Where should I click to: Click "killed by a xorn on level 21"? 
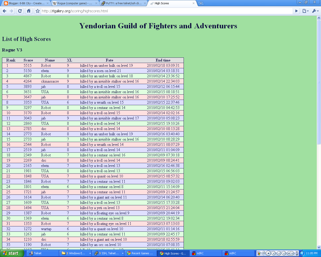[x=101, y=71]
